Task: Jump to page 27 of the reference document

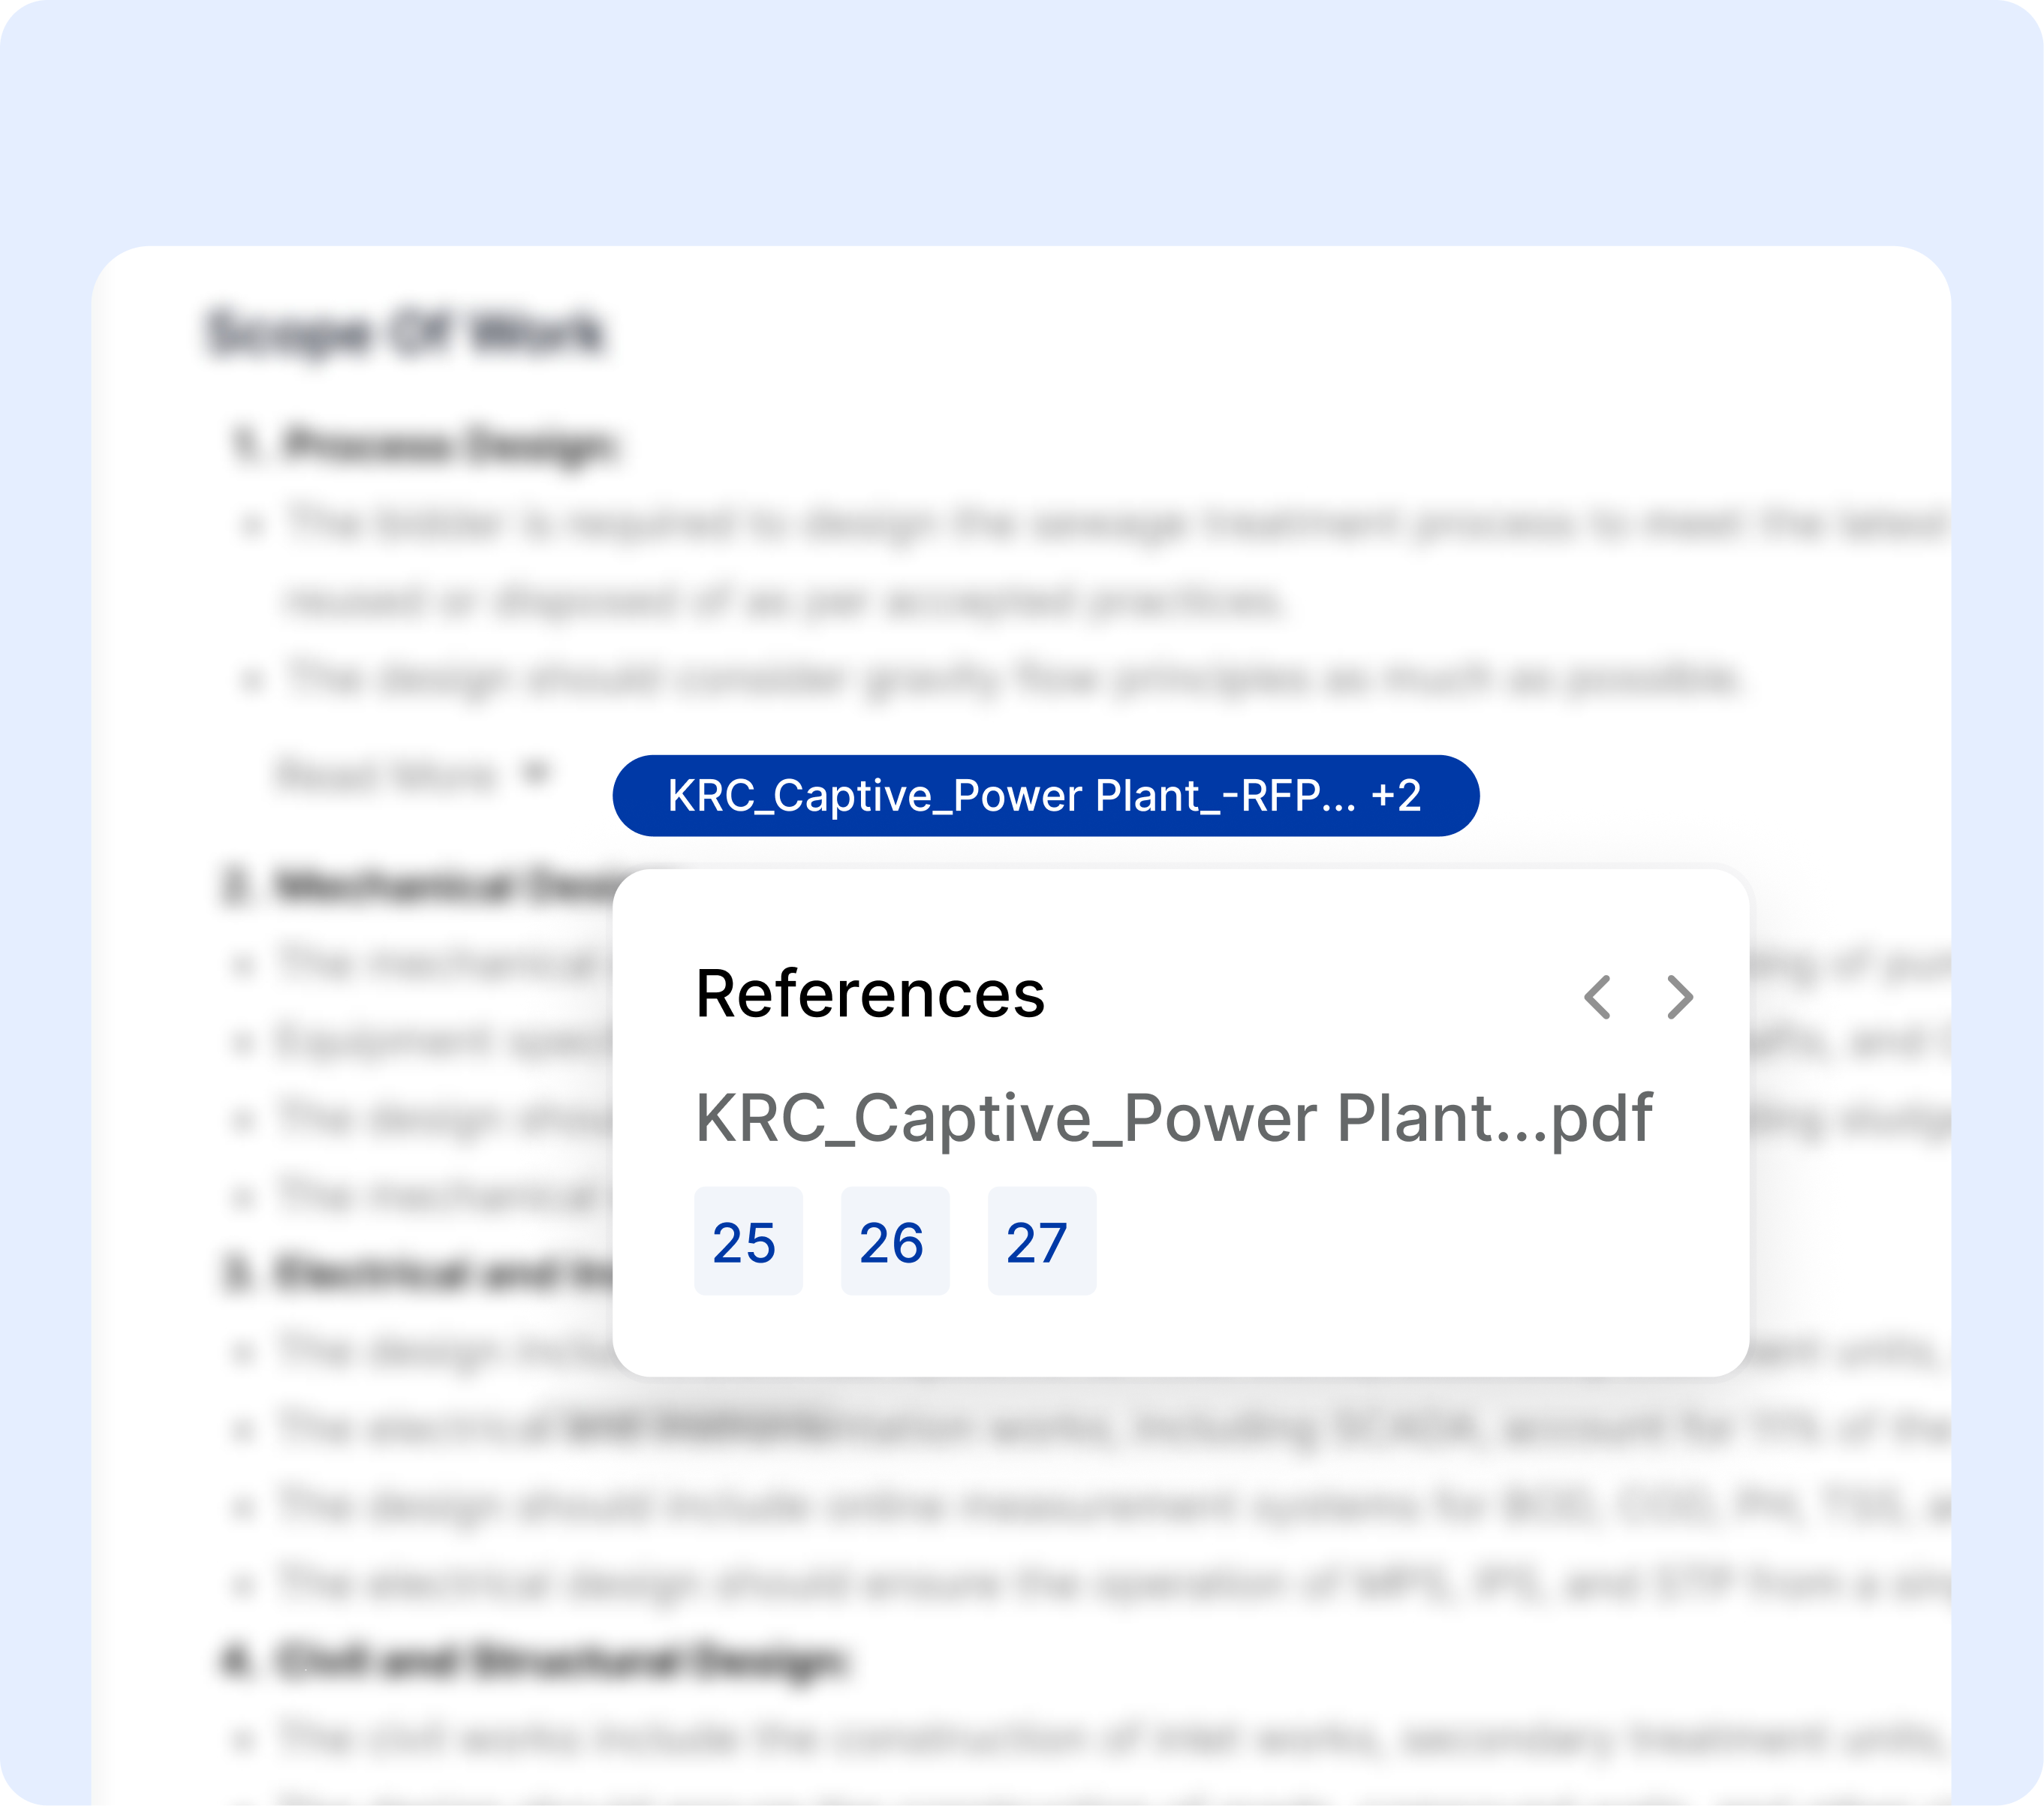Action: pos(1041,1241)
